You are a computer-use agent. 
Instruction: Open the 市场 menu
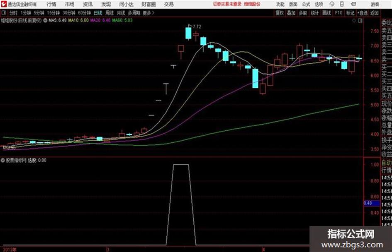coord(70,4)
